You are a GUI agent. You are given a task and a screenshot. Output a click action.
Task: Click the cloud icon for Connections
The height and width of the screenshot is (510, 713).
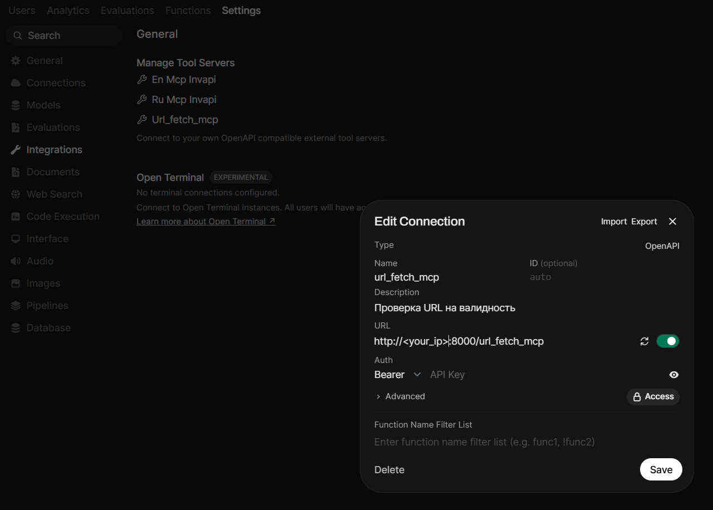(16, 83)
